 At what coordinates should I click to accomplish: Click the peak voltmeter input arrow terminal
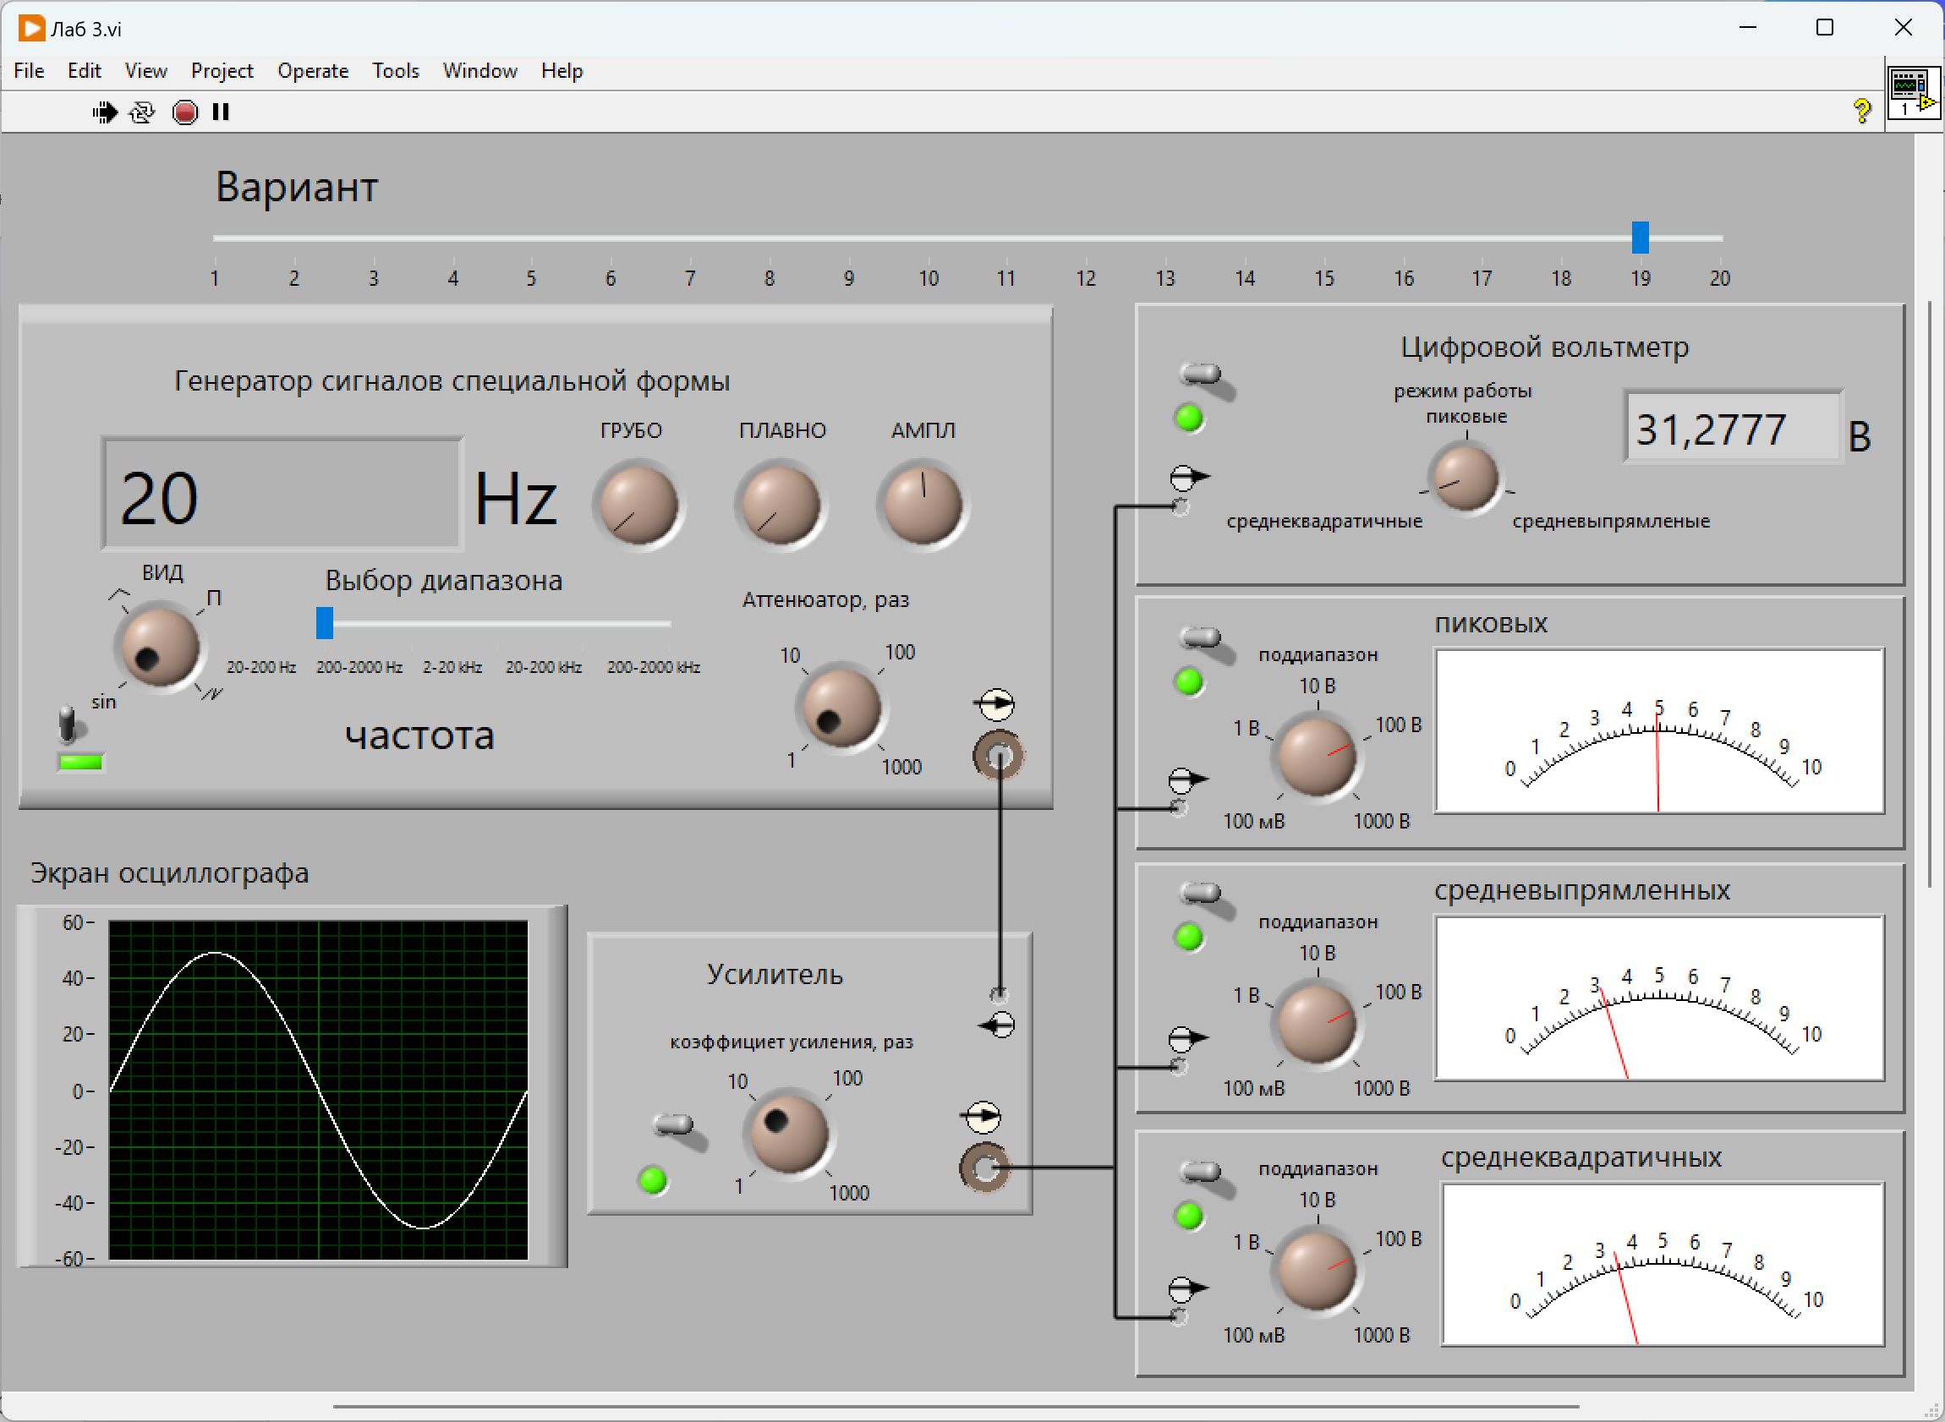tap(1188, 780)
